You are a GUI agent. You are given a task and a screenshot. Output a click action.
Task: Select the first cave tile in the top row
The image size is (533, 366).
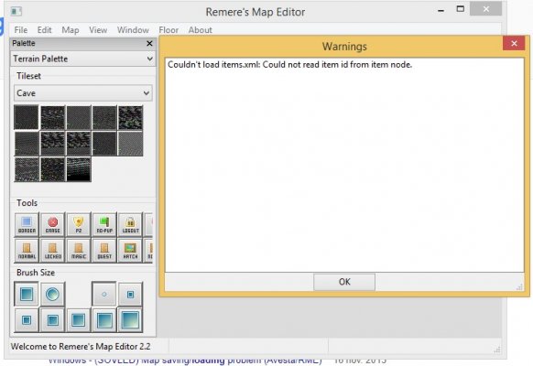(27, 117)
